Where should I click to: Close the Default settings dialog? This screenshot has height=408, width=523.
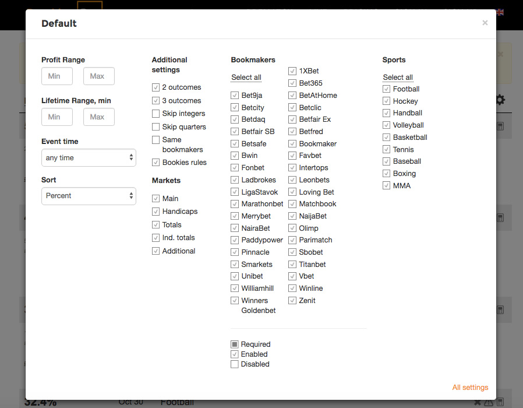(485, 23)
